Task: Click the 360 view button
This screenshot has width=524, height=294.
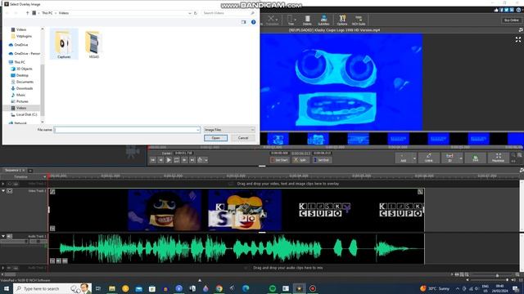Action: point(475,158)
